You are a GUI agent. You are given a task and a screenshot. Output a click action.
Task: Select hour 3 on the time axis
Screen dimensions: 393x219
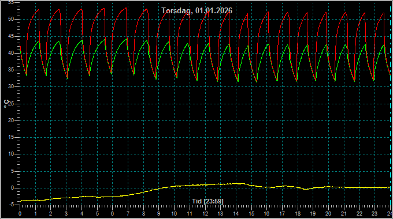click(x=66, y=214)
